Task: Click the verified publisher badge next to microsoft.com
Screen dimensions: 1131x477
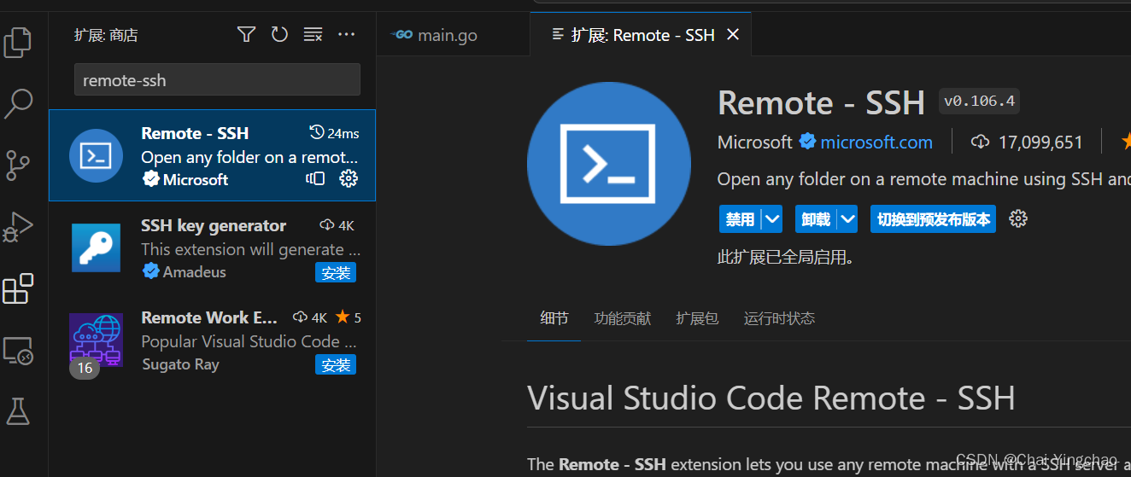Action: coord(807,142)
